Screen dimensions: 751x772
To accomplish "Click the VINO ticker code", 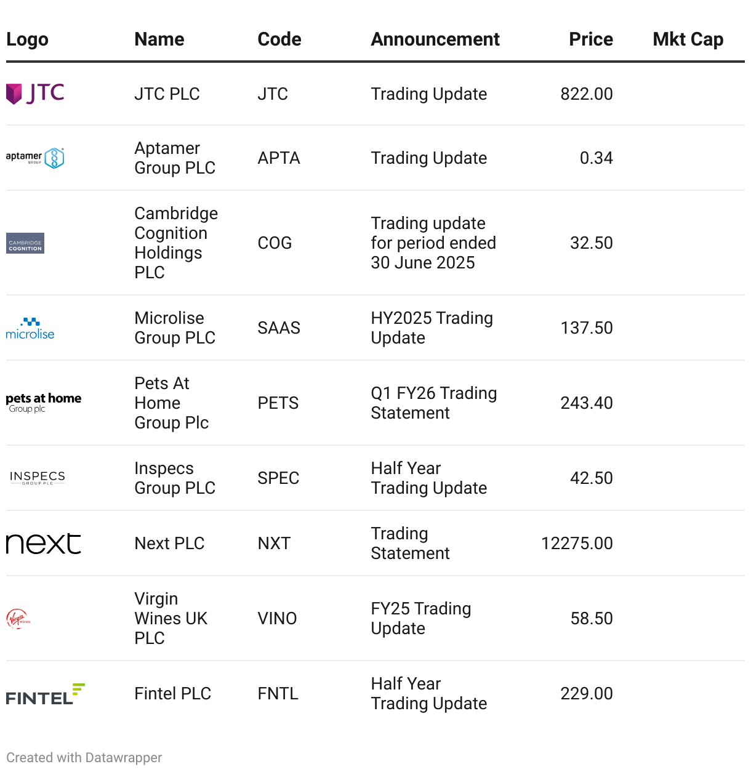I will coord(277,618).
